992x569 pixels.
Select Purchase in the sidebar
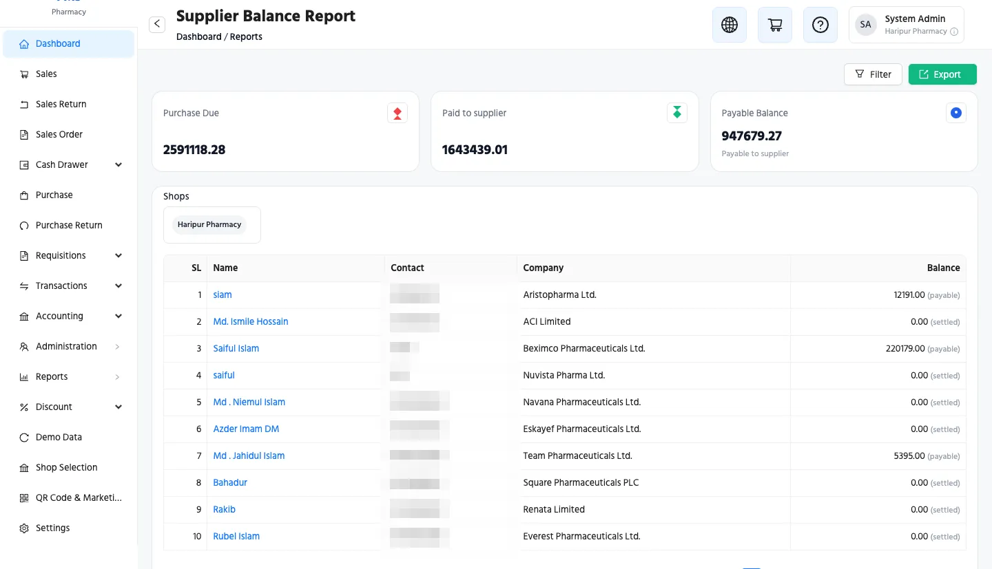tap(69, 195)
